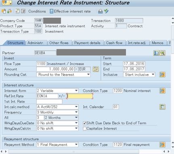Click the Start date field 17.06.2016
Viewport: 174px width, 154px height.
(134, 64)
